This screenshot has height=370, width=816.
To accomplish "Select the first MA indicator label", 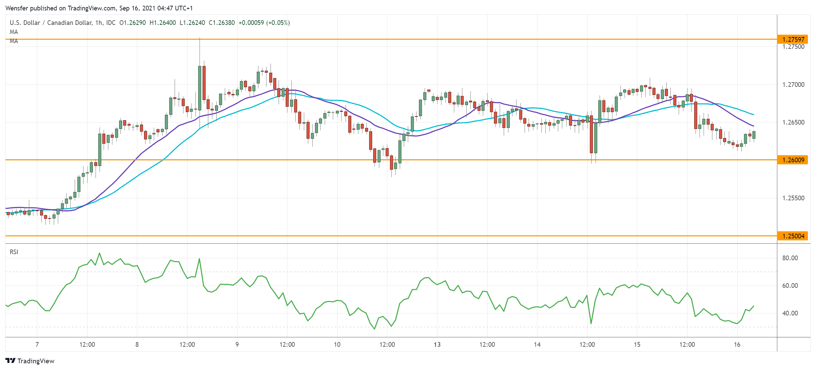I will tap(14, 32).
